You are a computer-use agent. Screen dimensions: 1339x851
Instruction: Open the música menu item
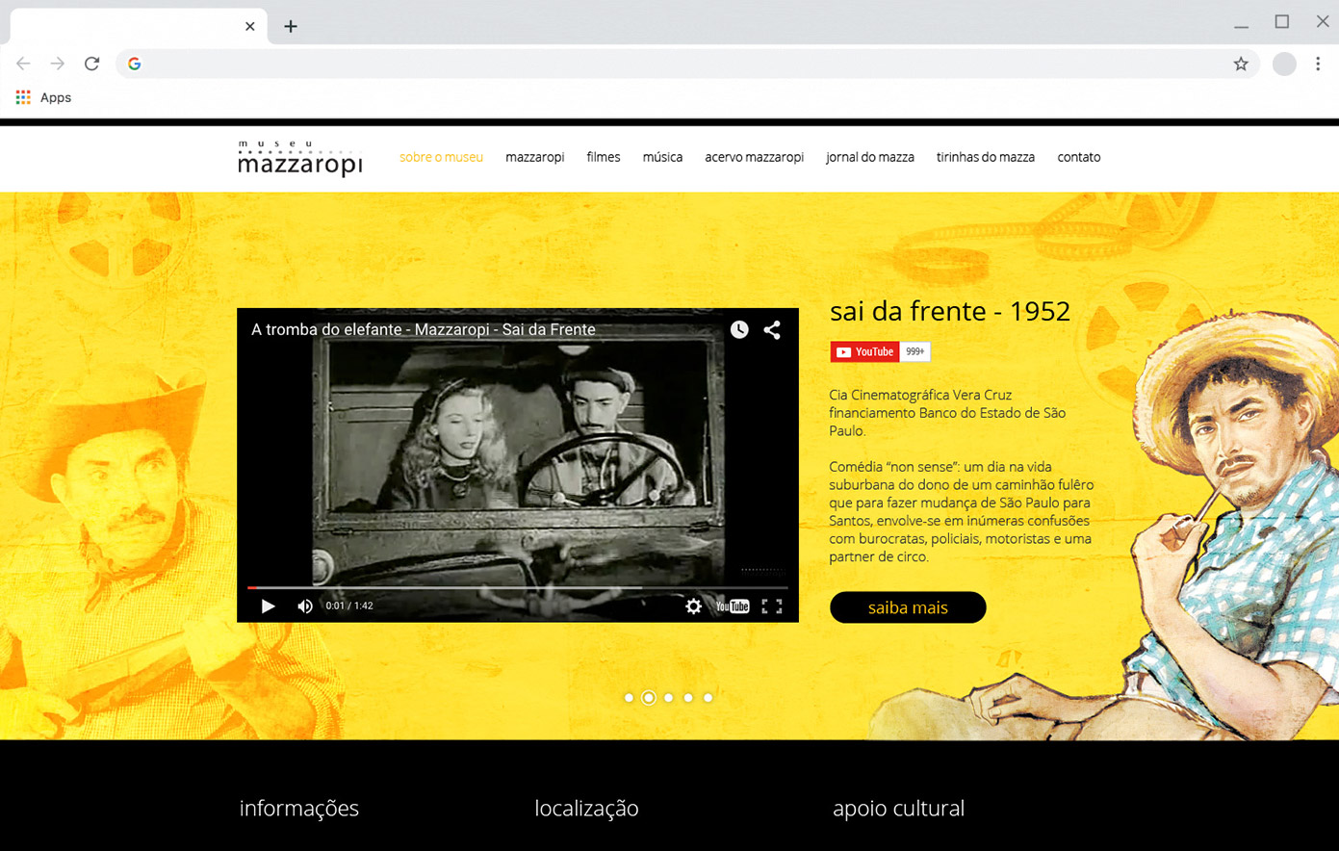pyautogui.click(x=662, y=157)
